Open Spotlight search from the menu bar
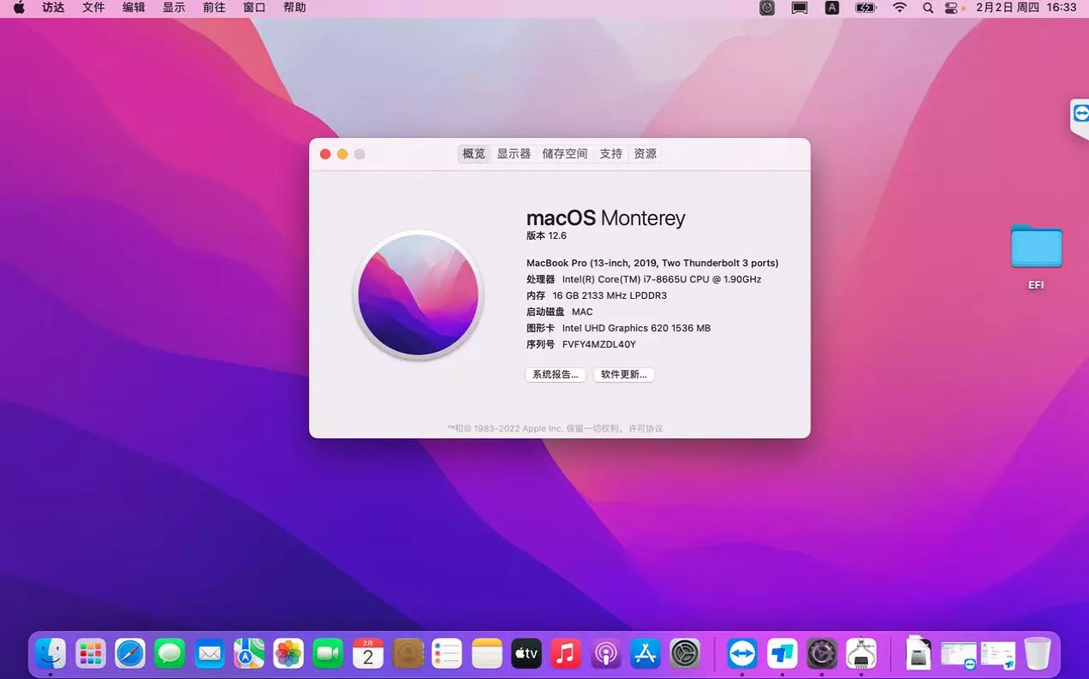Image resolution: width=1089 pixels, height=679 pixels. click(927, 8)
